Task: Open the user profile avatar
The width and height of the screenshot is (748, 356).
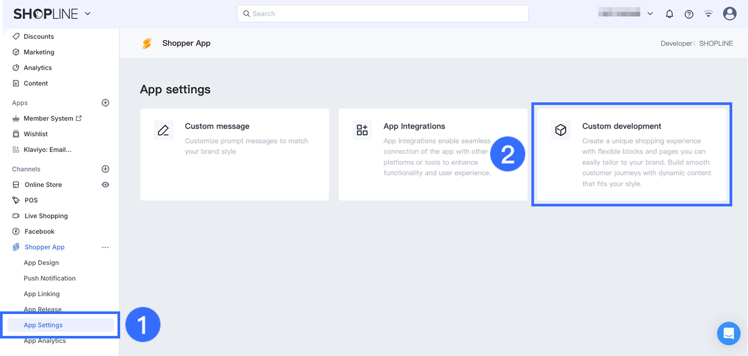Action: 730,14
